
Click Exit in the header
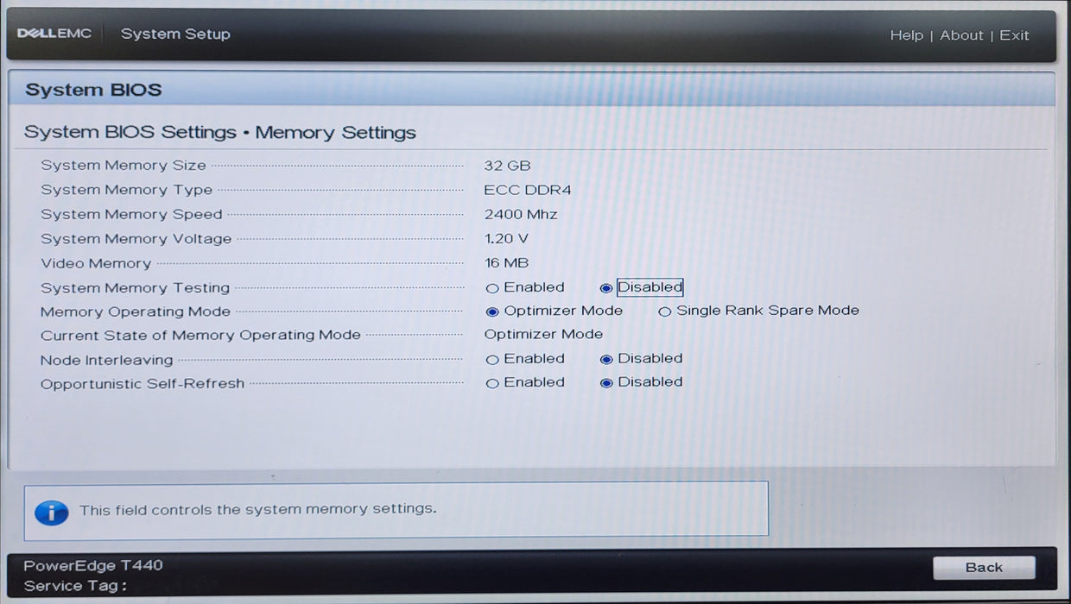(1014, 35)
